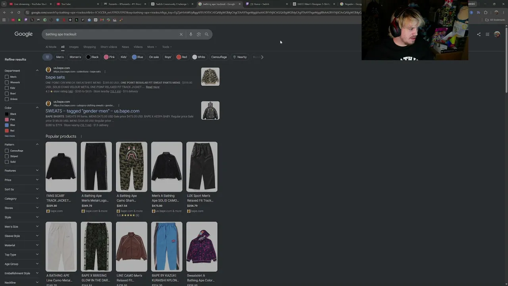Viewport: 508px width, 286px height.
Task: Check the Striped pattern checkbox
Action: (x=7, y=156)
